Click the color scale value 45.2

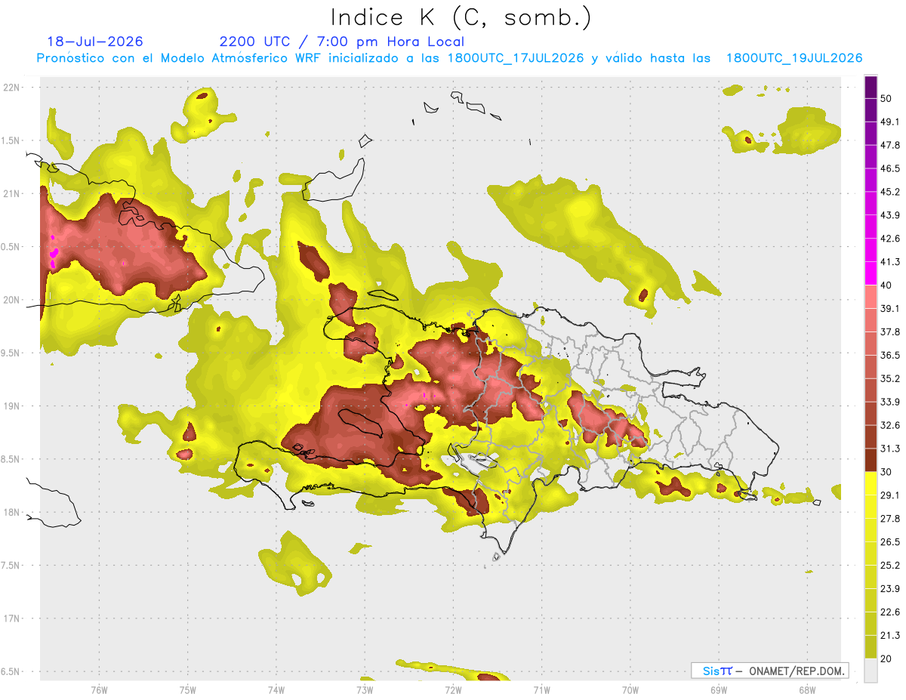pyautogui.click(x=890, y=192)
